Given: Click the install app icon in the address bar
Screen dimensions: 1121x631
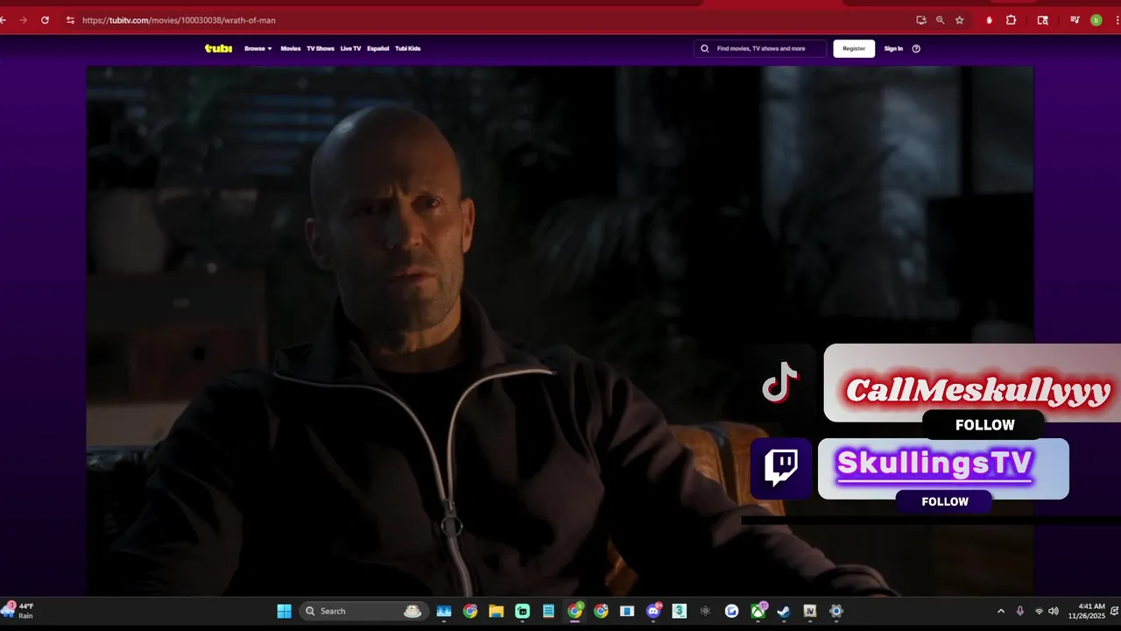Looking at the screenshot, I should pyautogui.click(x=921, y=20).
